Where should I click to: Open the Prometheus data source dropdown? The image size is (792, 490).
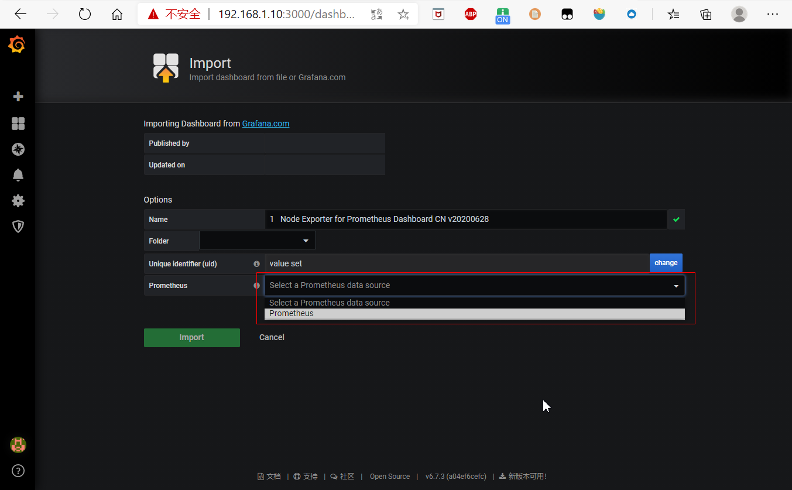pos(475,285)
